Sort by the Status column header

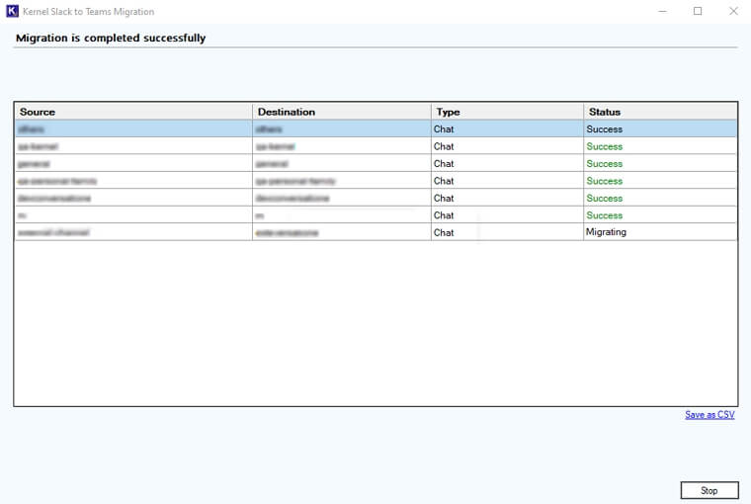(x=660, y=112)
